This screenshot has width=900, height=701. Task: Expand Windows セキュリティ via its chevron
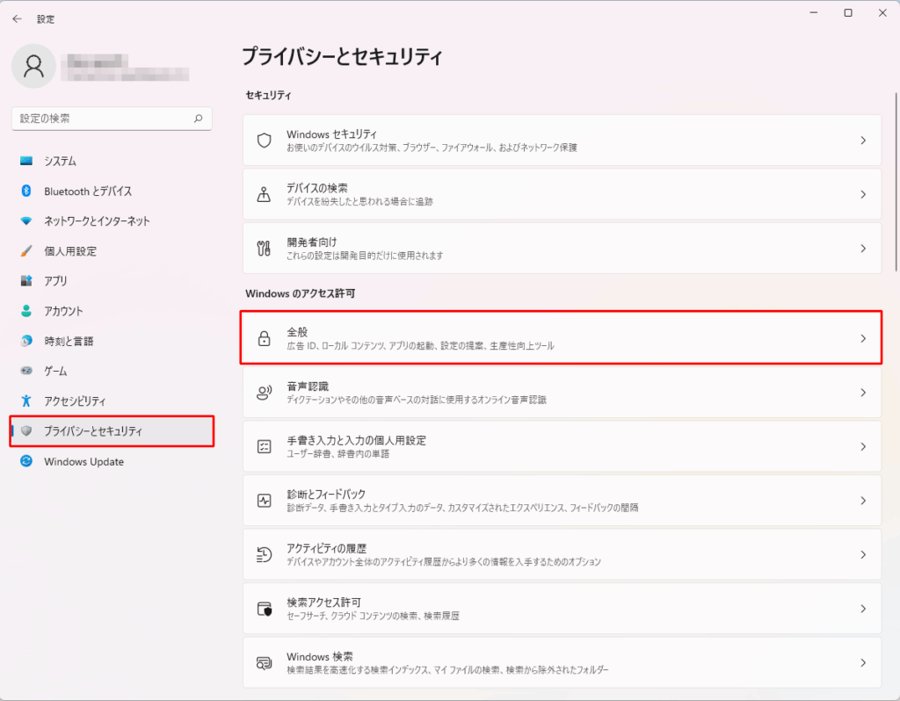863,141
